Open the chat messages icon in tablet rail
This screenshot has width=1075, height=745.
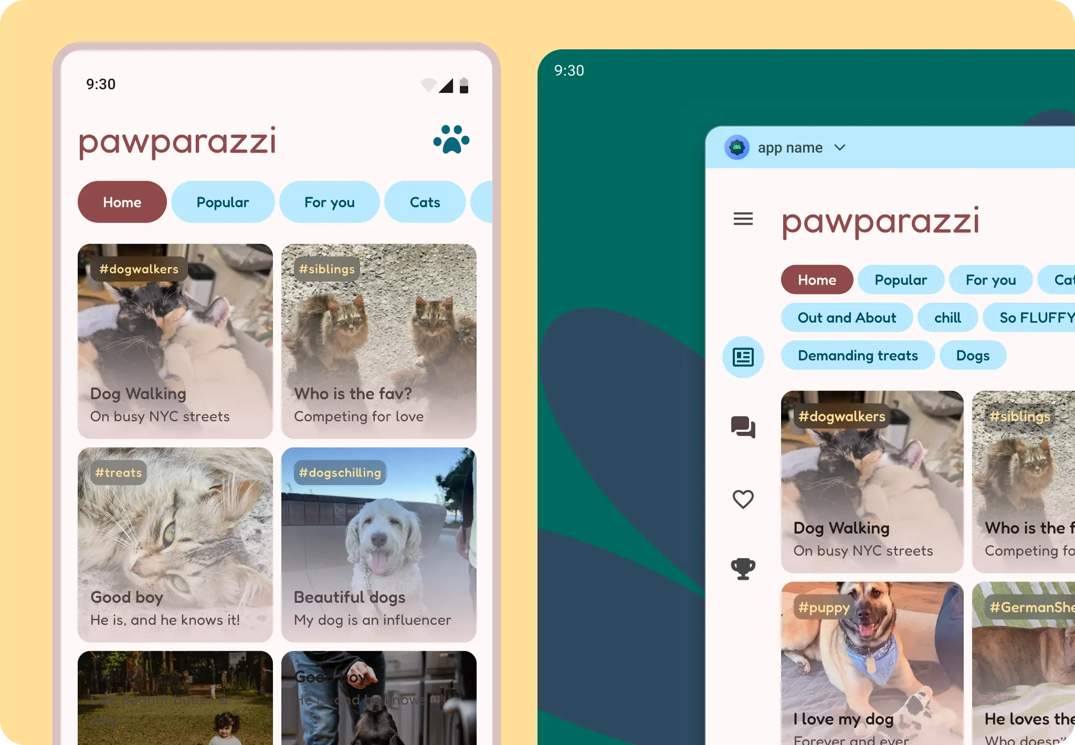pos(743,427)
